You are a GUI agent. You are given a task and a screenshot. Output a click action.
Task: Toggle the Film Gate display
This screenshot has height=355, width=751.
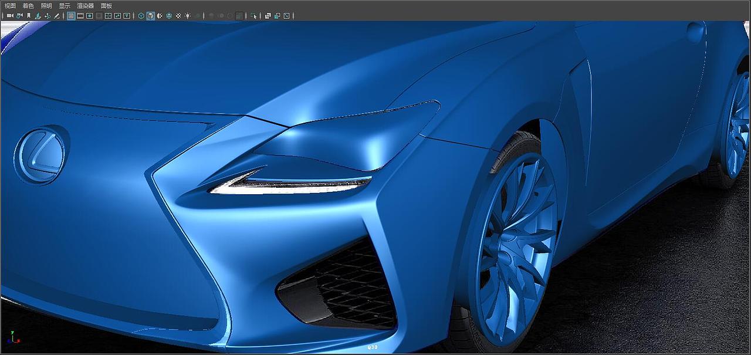click(80, 16)
